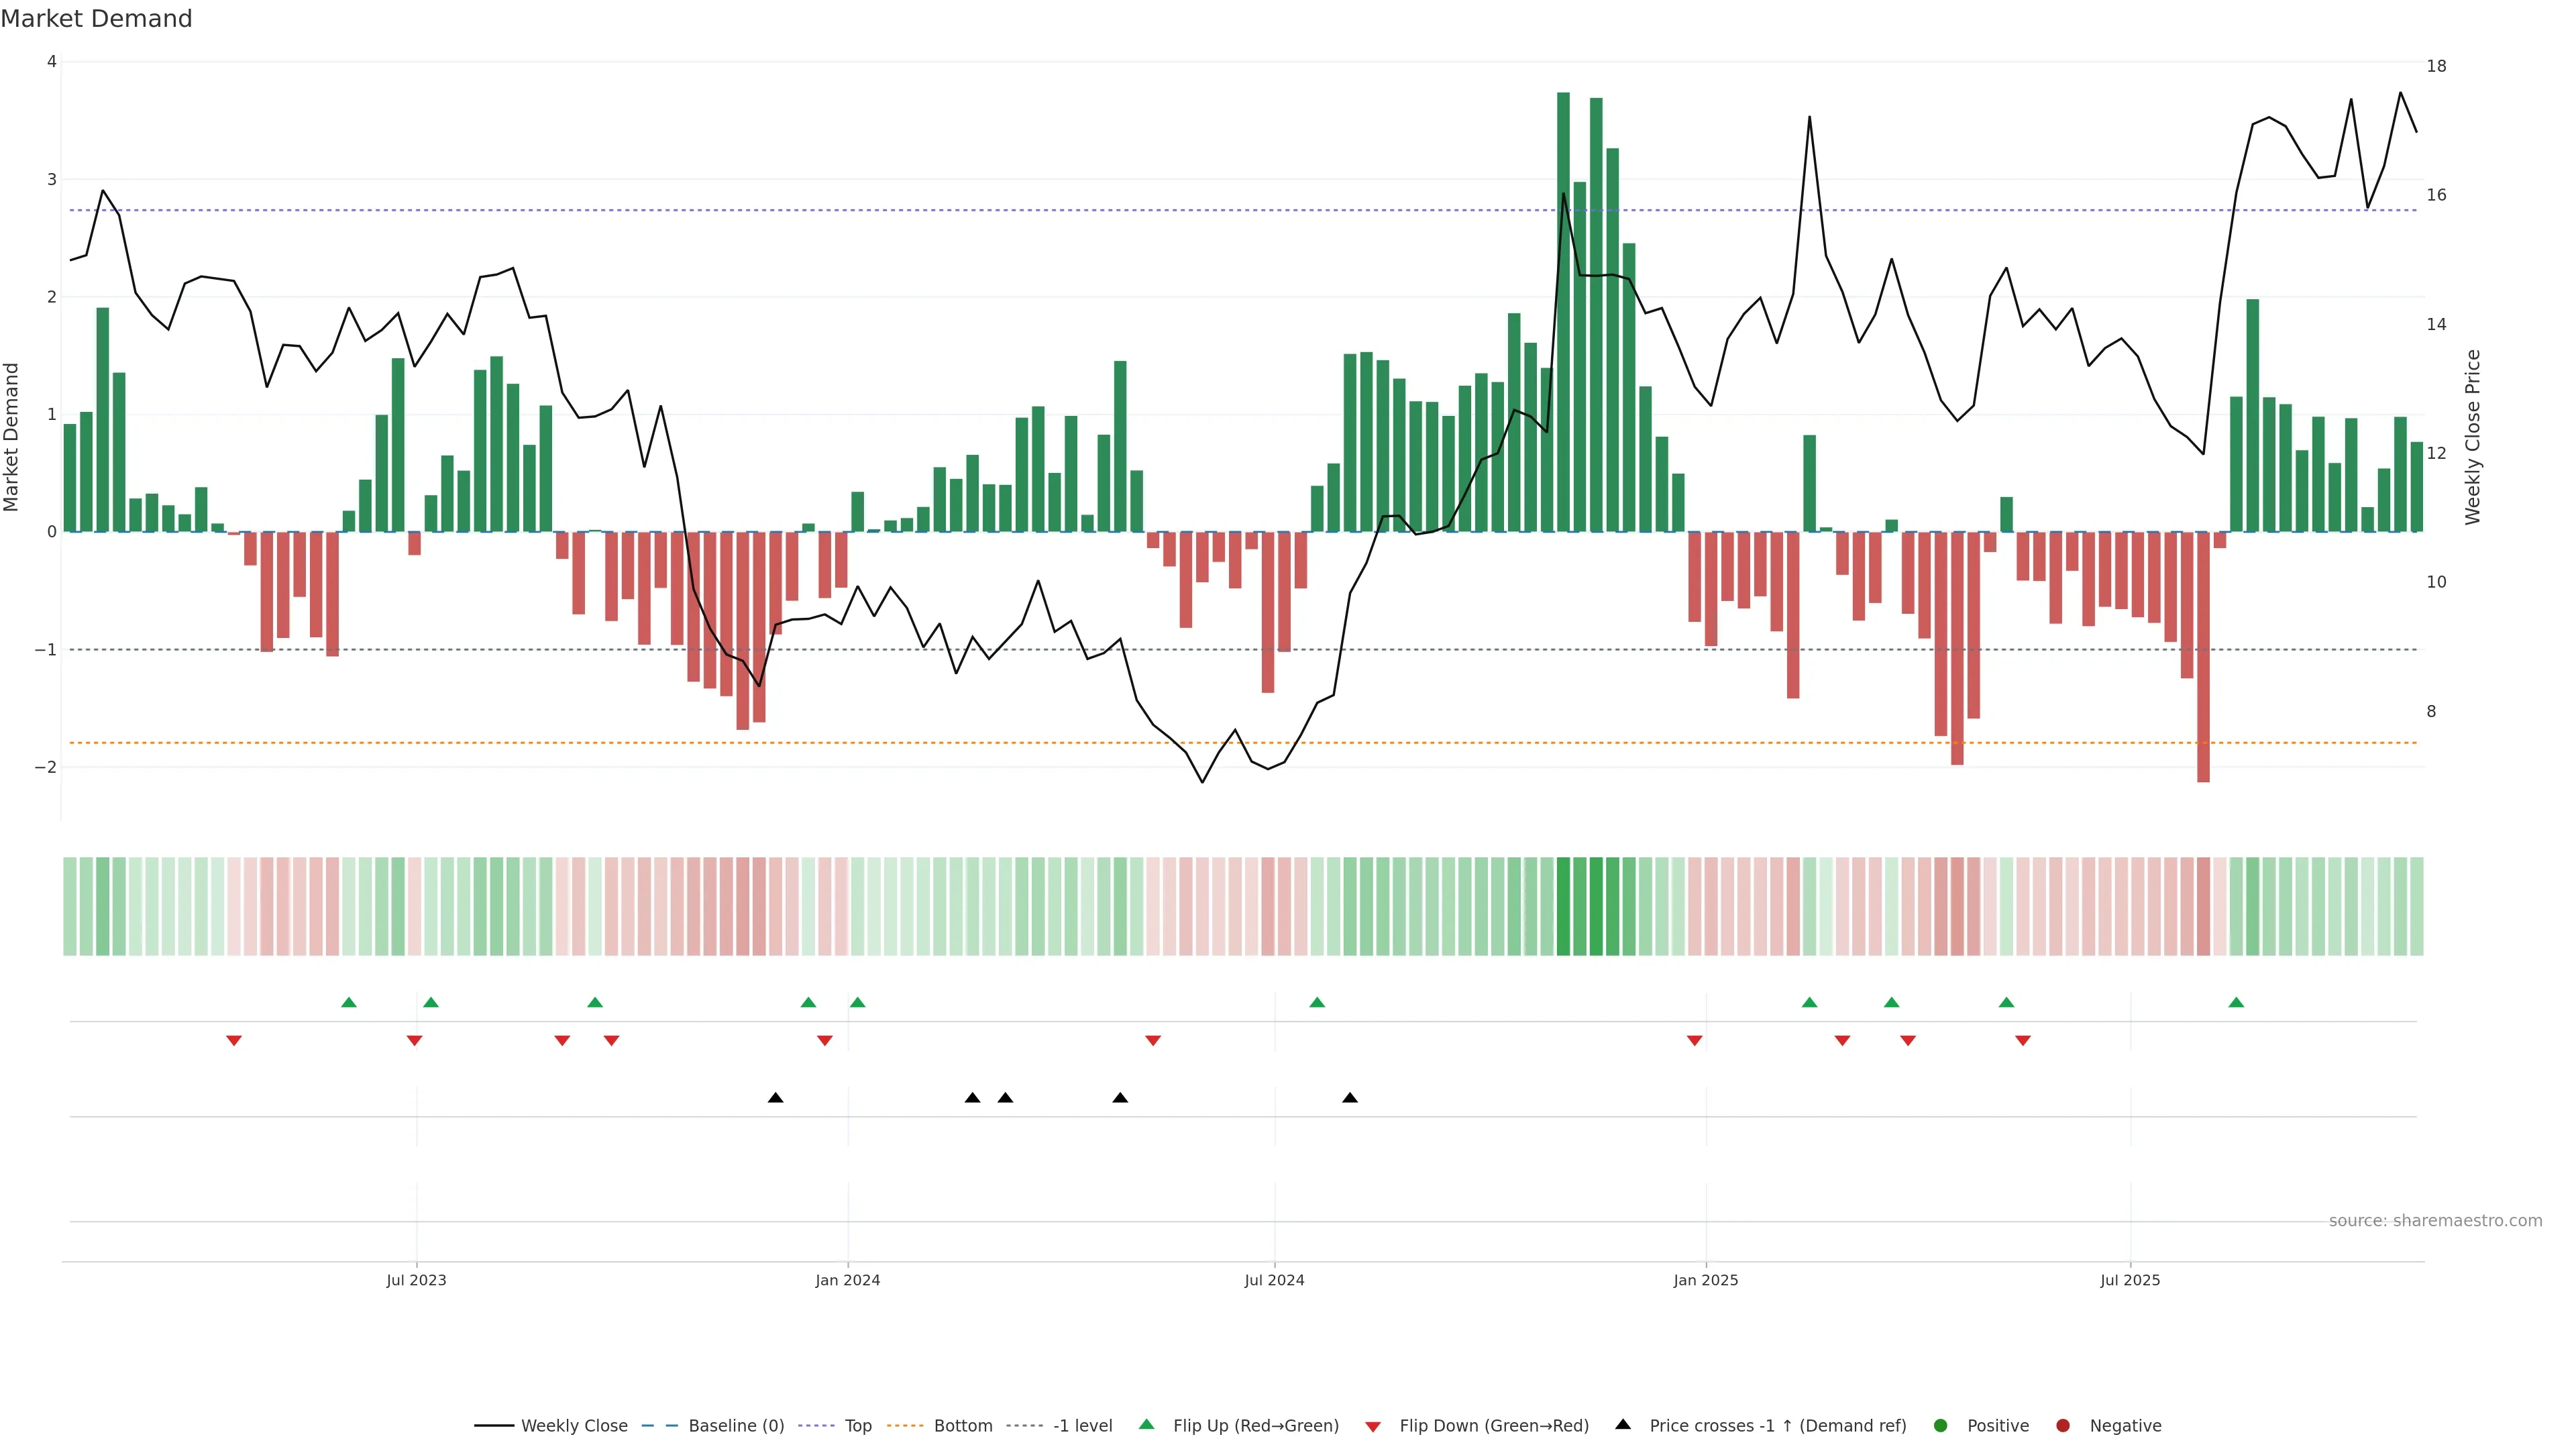Hide the -1 level legend series
The height and width of the screenshot is (1449, 2576).
pyautogui.click(x=1082, y=1426)
